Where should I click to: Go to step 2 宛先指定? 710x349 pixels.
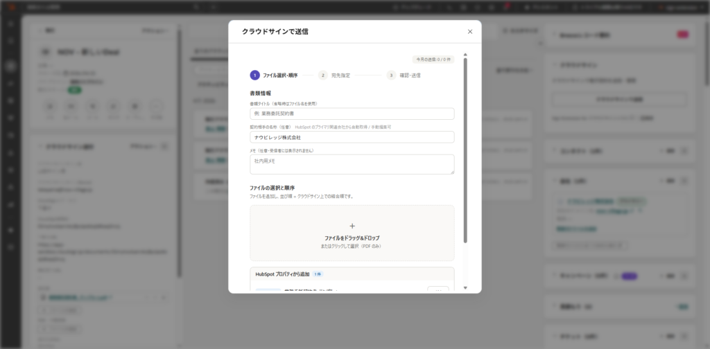tap(334, 75)
